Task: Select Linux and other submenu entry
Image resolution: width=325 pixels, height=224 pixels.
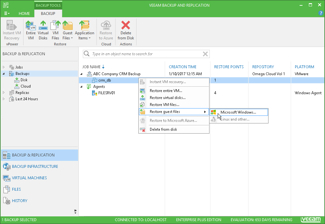Action: [239, 119]
